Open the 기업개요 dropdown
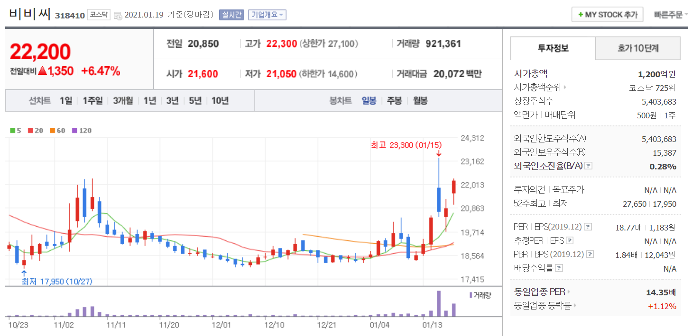692x336 pixels. (268, 15)
